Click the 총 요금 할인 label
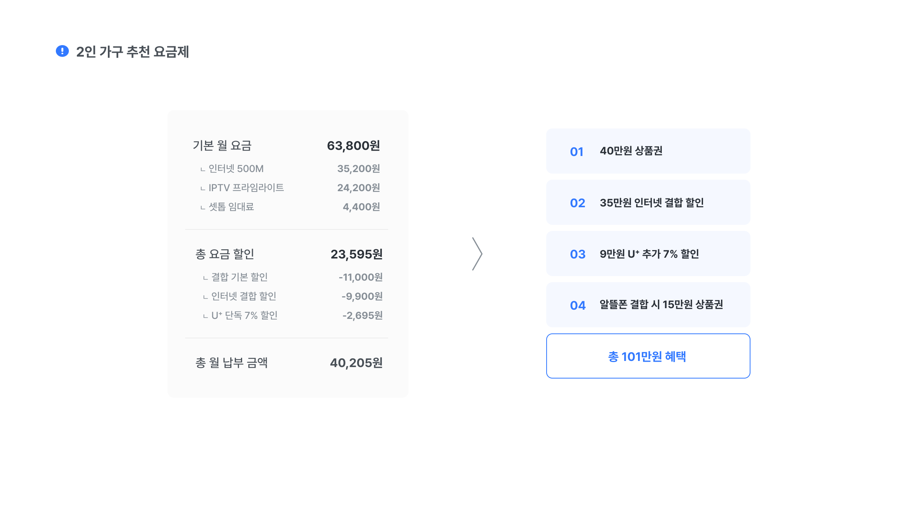The height and width of the screenshot is (507, 918). point(225,254)
